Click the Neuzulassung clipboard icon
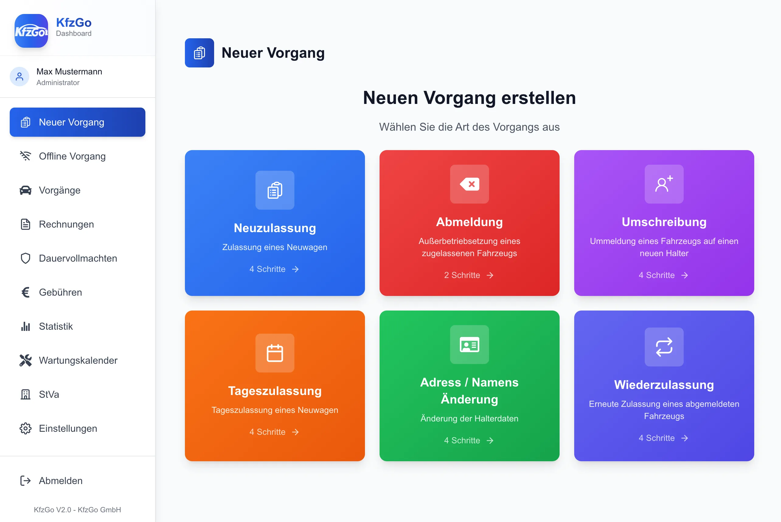Image resolution: width=781 pixels, height=522 pixels. tap(275, 190)
